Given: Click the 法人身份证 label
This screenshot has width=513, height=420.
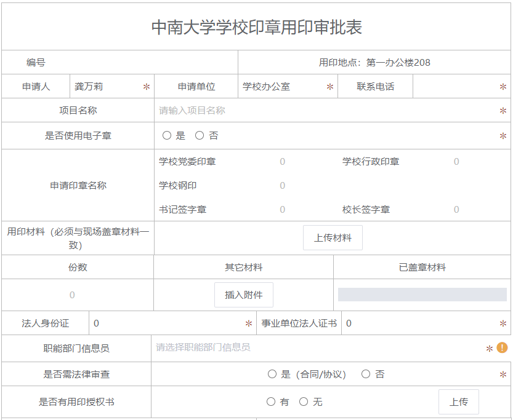Looking at the screenshot, I should (45, 323).
